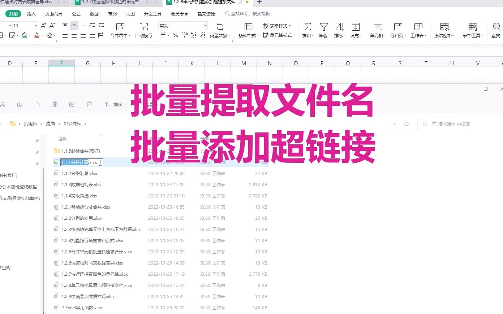Click the delete trash icon in file explorer
Image resolution: width=503 pixels, height=314 pixels.
89,104
